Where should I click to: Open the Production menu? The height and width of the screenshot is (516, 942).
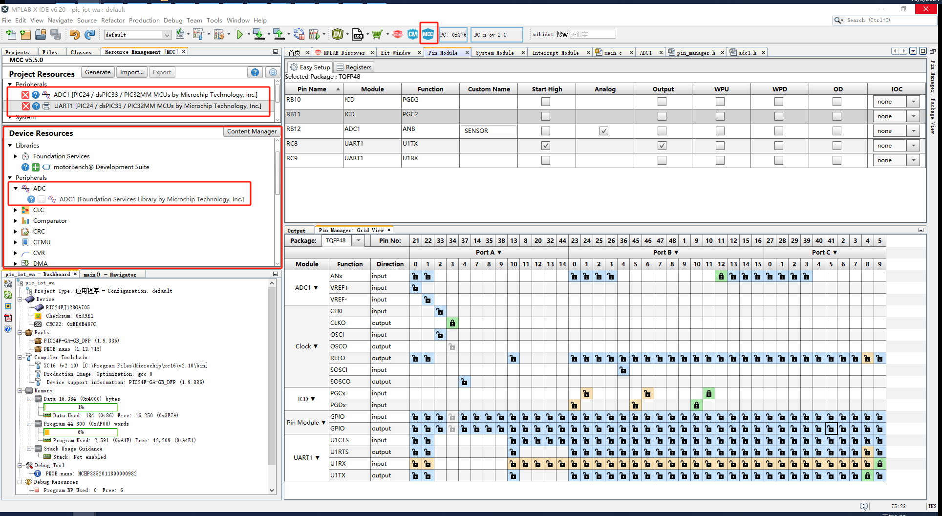click(144, 20)
